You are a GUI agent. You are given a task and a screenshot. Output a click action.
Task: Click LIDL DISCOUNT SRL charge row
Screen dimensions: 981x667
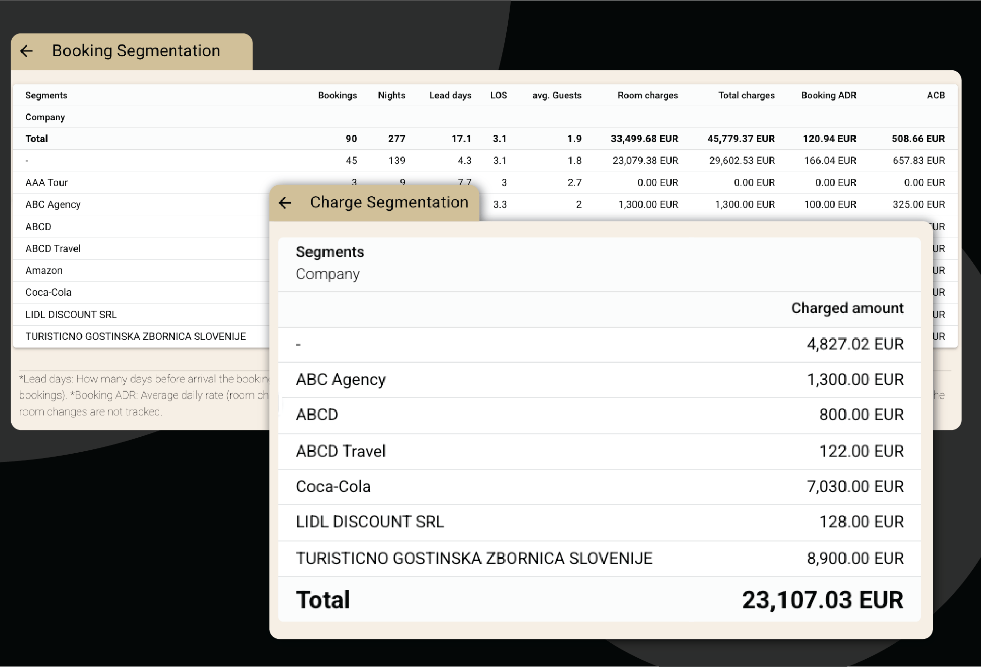[369, 522]
